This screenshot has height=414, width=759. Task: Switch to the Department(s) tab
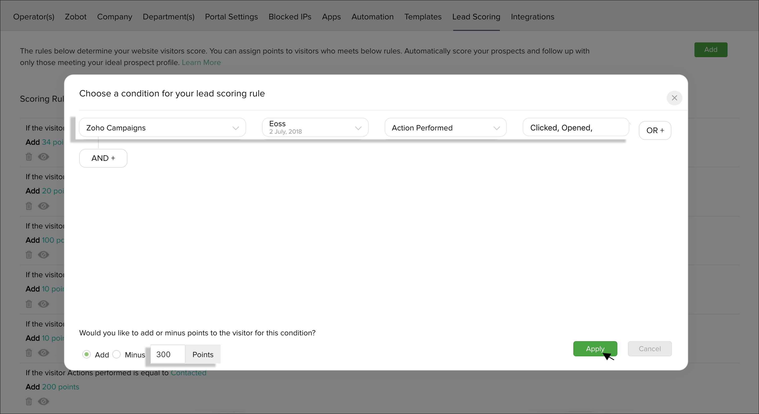tap(169, 17)
